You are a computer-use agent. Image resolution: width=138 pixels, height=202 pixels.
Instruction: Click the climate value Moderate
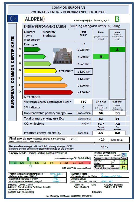pos(49,32)
